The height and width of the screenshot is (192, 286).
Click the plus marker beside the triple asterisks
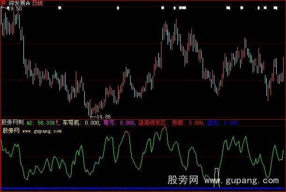click(x=175, y=8)
